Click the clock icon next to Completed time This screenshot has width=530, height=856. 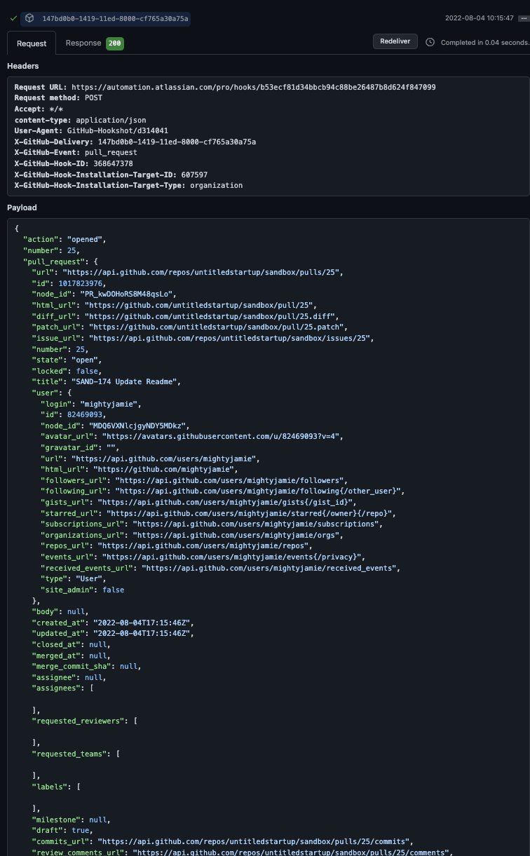pos(430,42)
